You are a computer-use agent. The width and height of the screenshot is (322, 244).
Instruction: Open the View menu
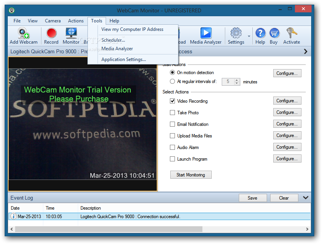[x=33, y=21]
